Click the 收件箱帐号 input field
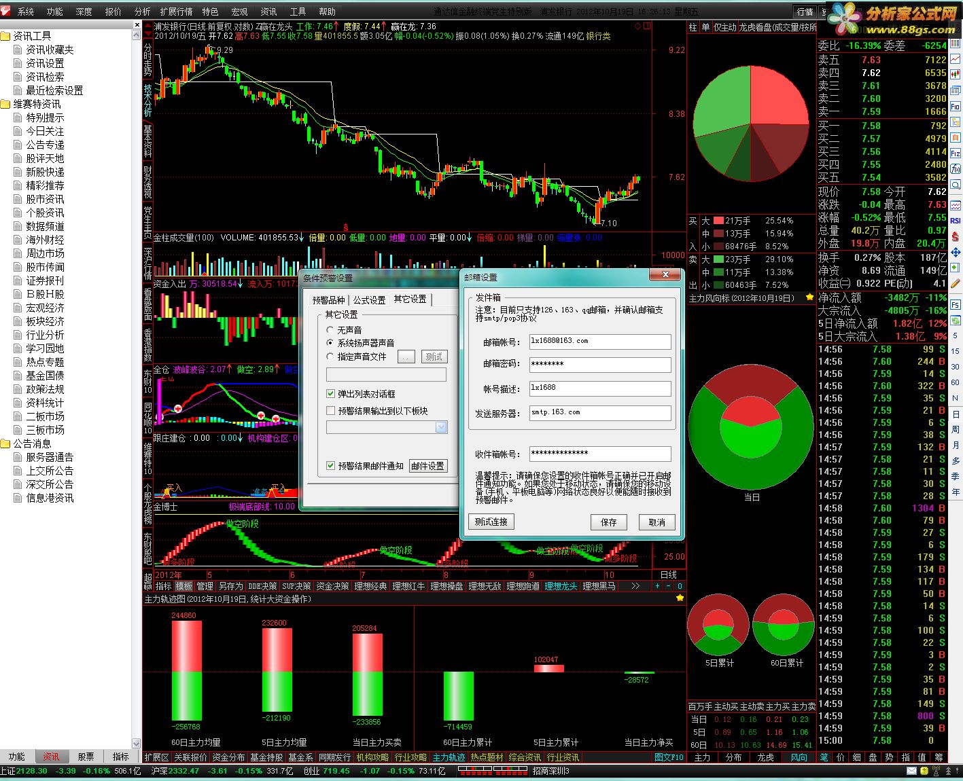 (x=600, y=454)
